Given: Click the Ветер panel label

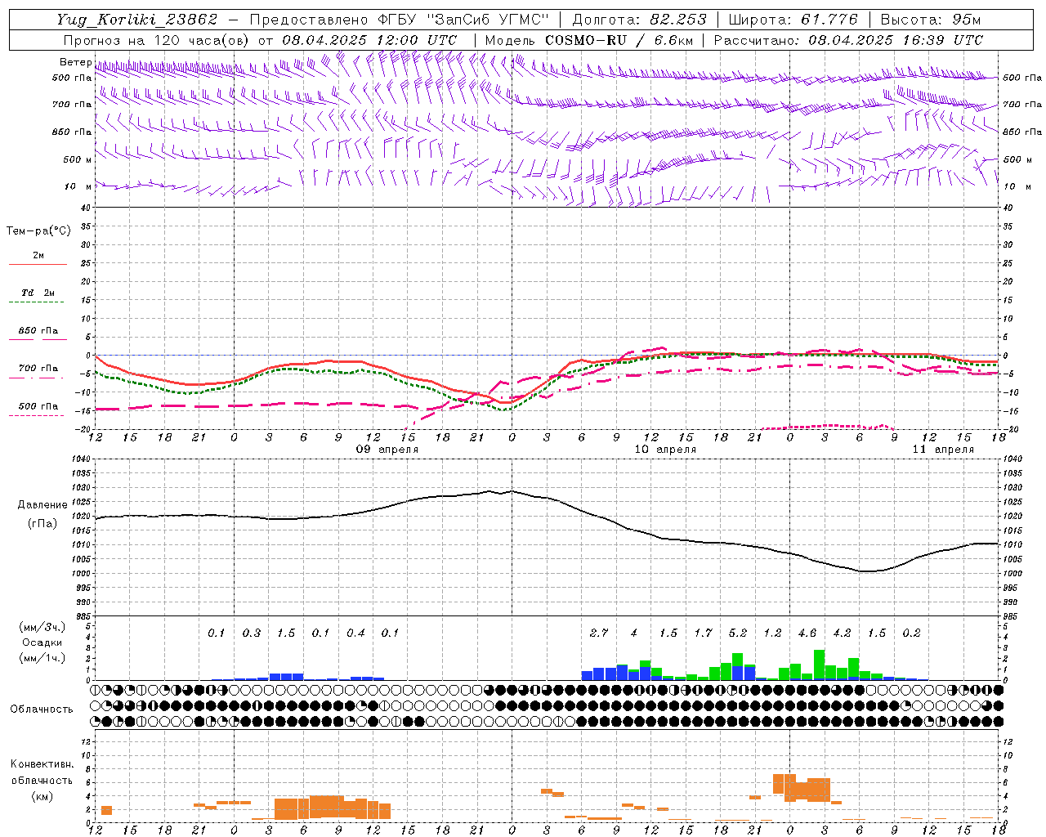Looking at the screenshot, I should point(75,62).
